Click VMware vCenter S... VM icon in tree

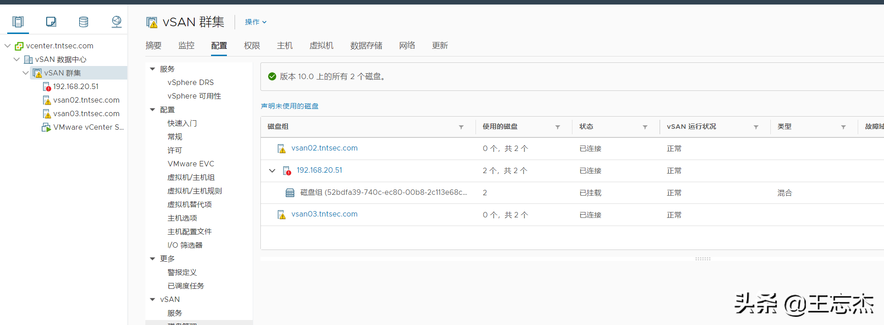(x=46, y=127)
